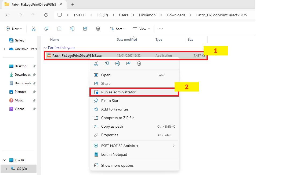Navigate back with the Back arrow
282x175 pixels.
pyautogui.click(x=7, y=15)
